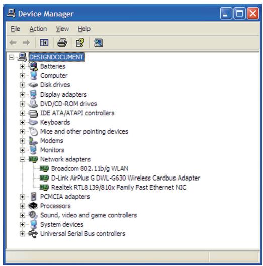Expand the Monitors node
263x266 pixels.
[x=22, y=150]
